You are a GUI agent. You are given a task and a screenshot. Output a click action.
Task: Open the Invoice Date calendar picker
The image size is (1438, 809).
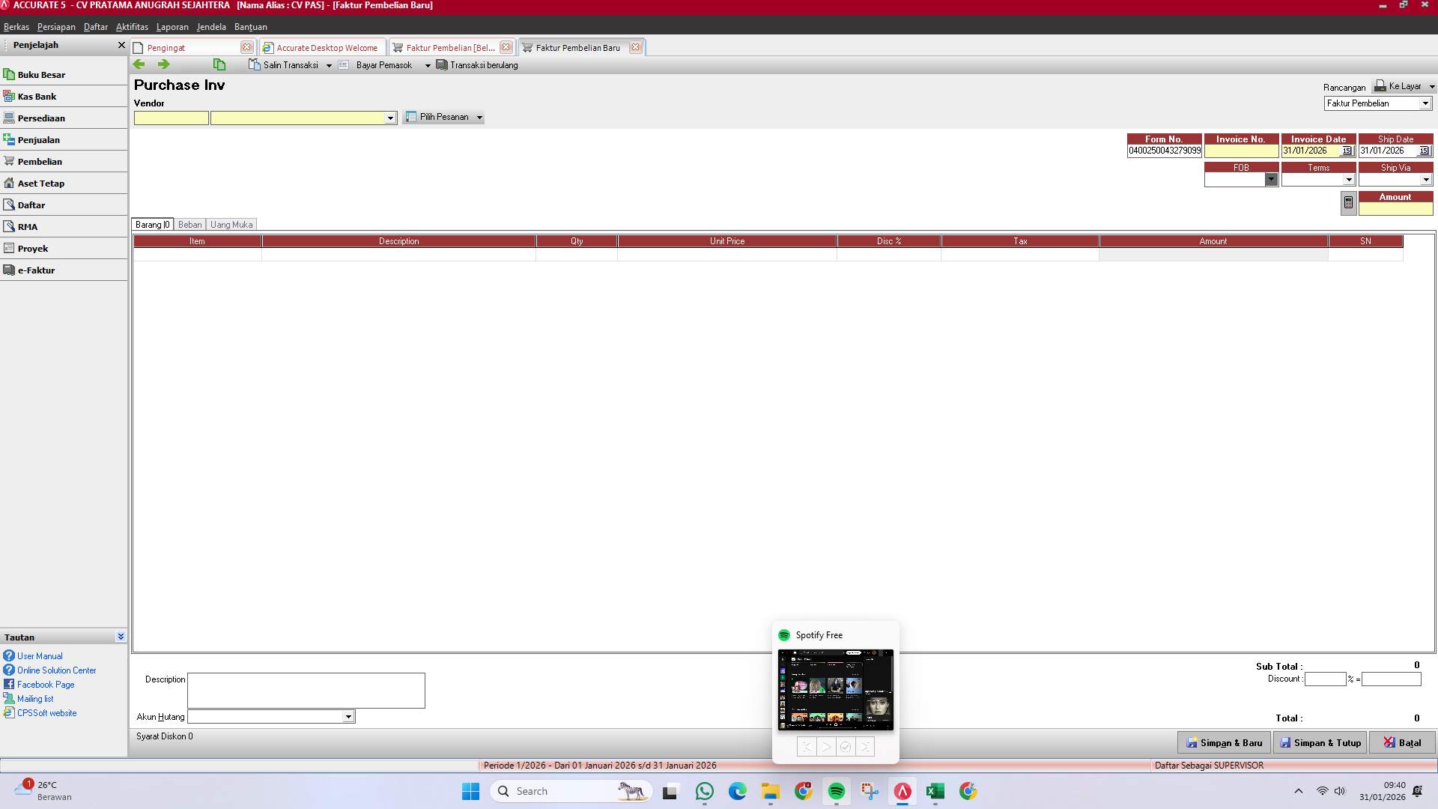coord(1347,151)
